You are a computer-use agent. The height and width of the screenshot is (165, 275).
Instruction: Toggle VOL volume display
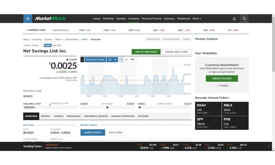coord(132,60)
